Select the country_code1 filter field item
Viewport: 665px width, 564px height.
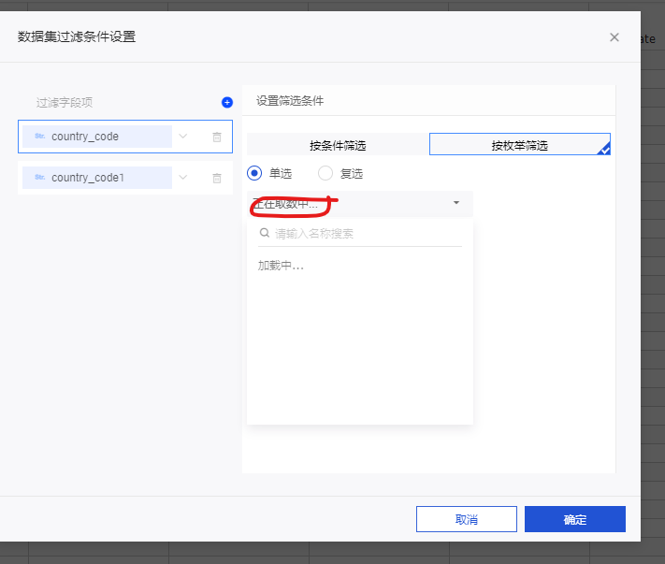click(x=97, y=178)
